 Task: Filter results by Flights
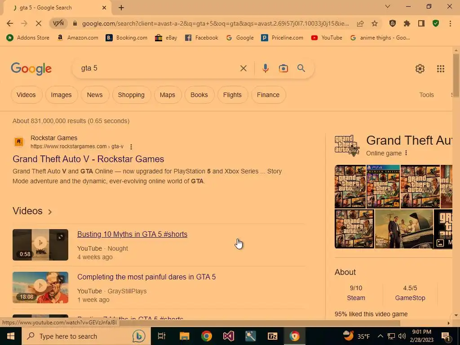click(x=232, y=95)
